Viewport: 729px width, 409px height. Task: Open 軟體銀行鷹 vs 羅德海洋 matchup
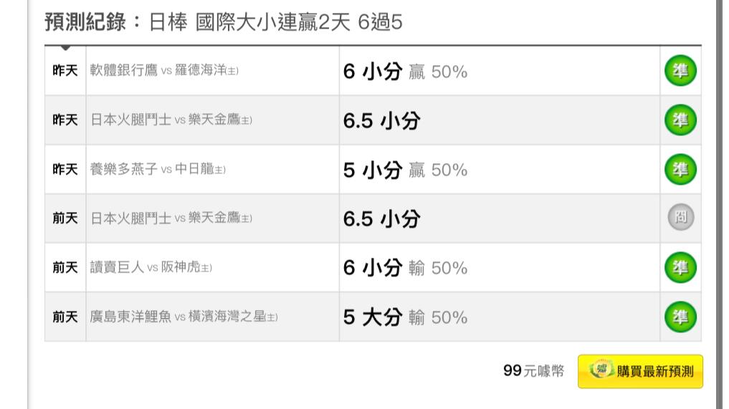[x=164, y=71]
